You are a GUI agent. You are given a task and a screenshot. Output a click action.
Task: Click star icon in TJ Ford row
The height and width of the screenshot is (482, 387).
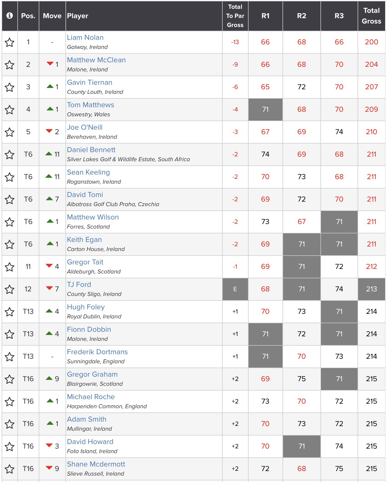point(10,289)
